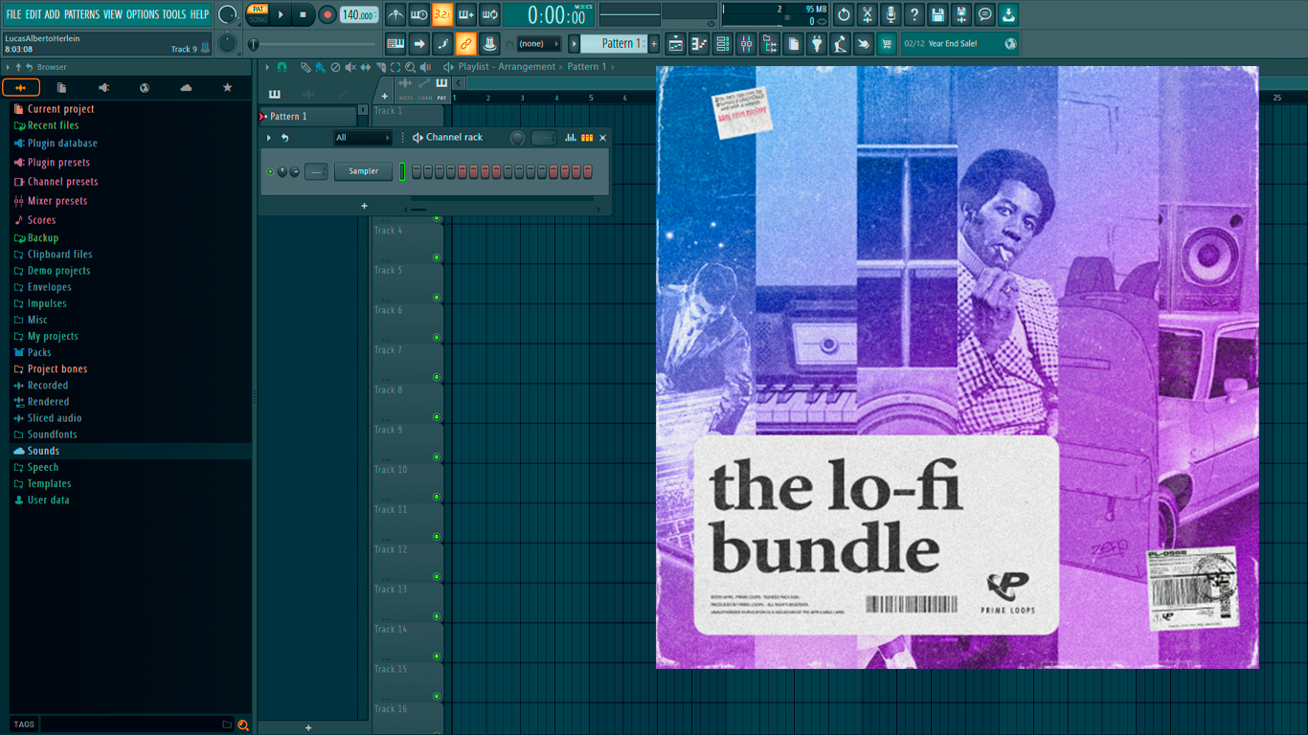The image size is (1308, 735).
Task: Open the Browser view button
Action: click(x=770, y=43)
